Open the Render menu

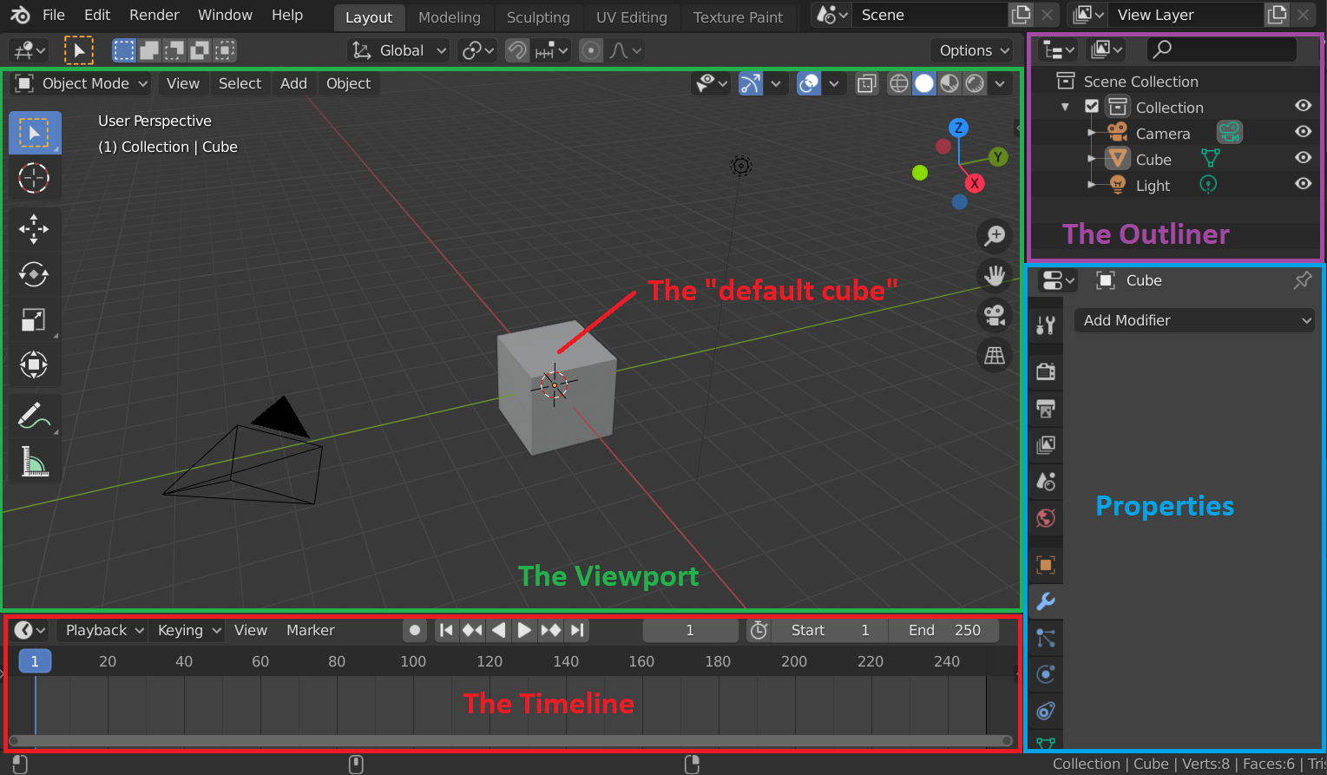point(154,15)
